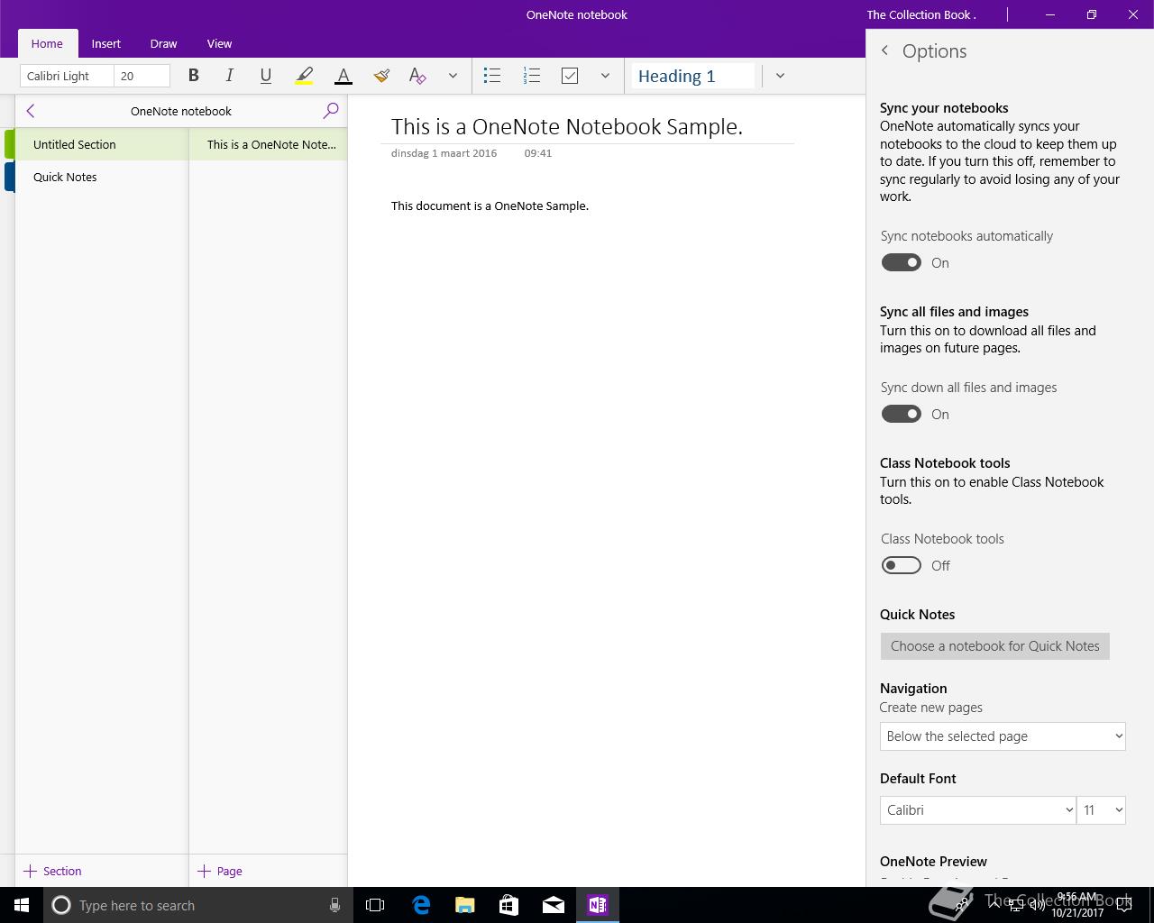Switch to the Draw tab

pyautogui.click(x=163, y=43)
